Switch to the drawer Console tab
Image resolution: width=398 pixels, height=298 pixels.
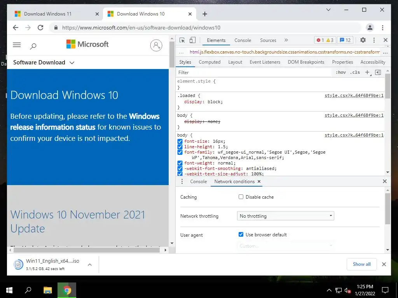(199, 182)
